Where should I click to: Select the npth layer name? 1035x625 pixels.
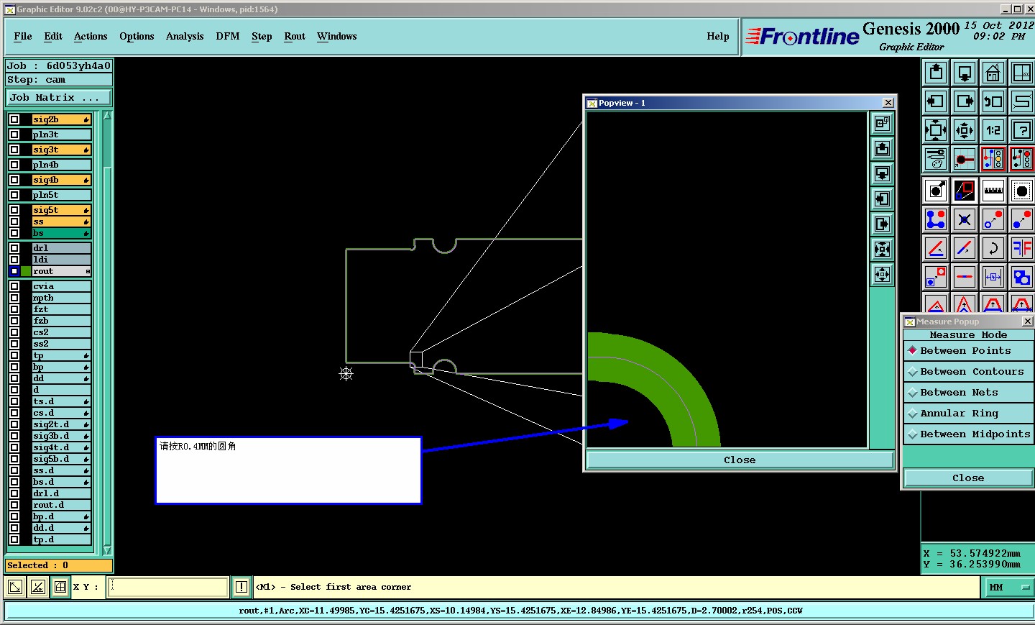pos(61,298)
